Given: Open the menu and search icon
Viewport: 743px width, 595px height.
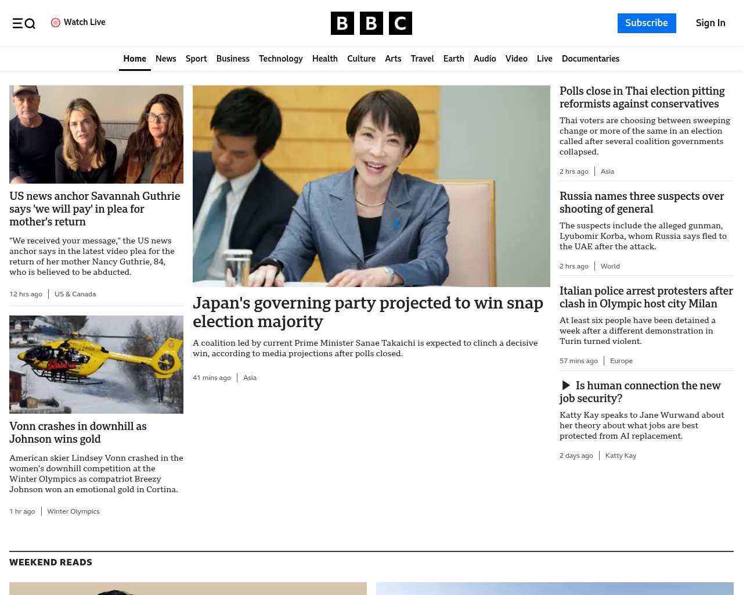Looking at the screenshot, I should 24,23.
